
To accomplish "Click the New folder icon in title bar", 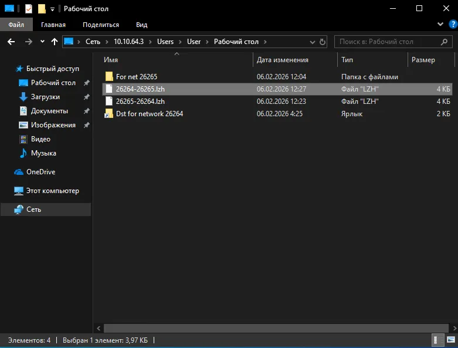I will coord(42,9).
